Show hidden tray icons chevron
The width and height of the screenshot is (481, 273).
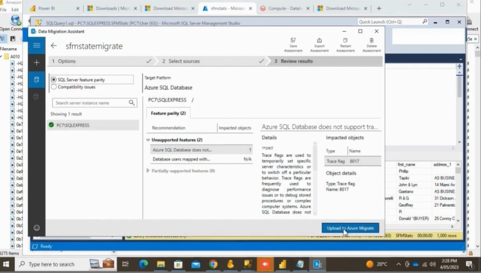coord(398,264)
